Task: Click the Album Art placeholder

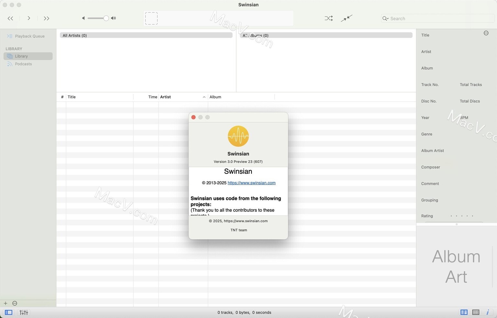Action: tap(456, 267)
